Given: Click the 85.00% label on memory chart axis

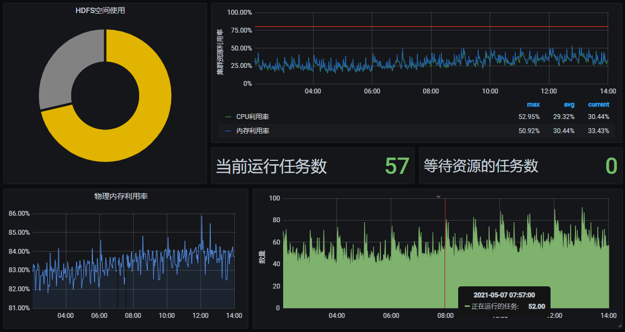Looking at the screenshot, I should point(19,233).
